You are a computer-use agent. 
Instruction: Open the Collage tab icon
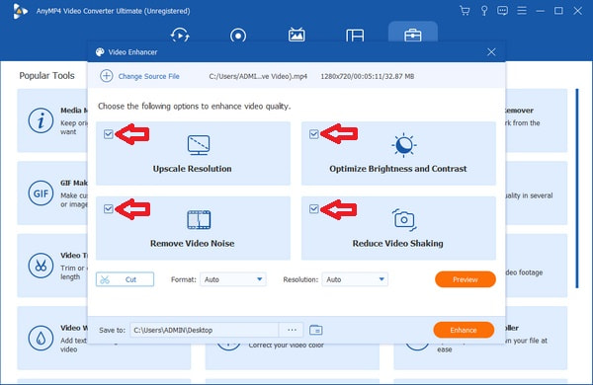click(x=355, y=36)
